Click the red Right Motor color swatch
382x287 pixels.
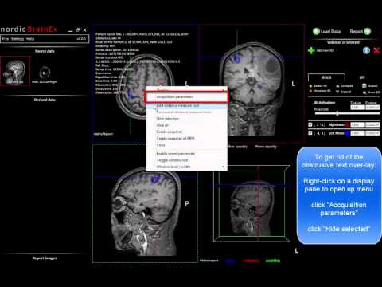[x=347, y=124]
